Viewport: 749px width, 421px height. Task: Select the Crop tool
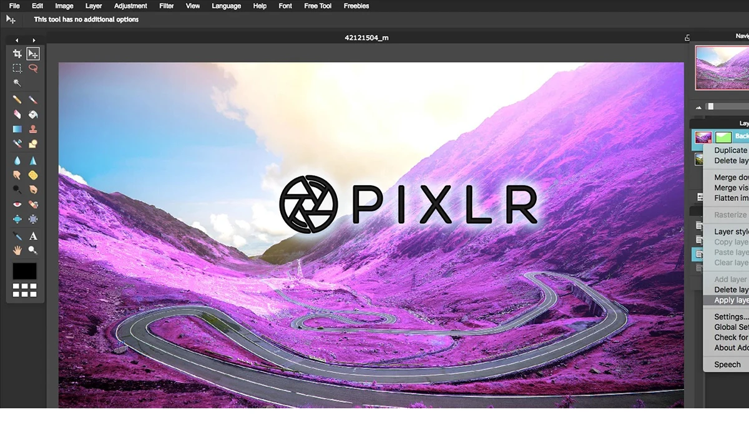(17, 54)
